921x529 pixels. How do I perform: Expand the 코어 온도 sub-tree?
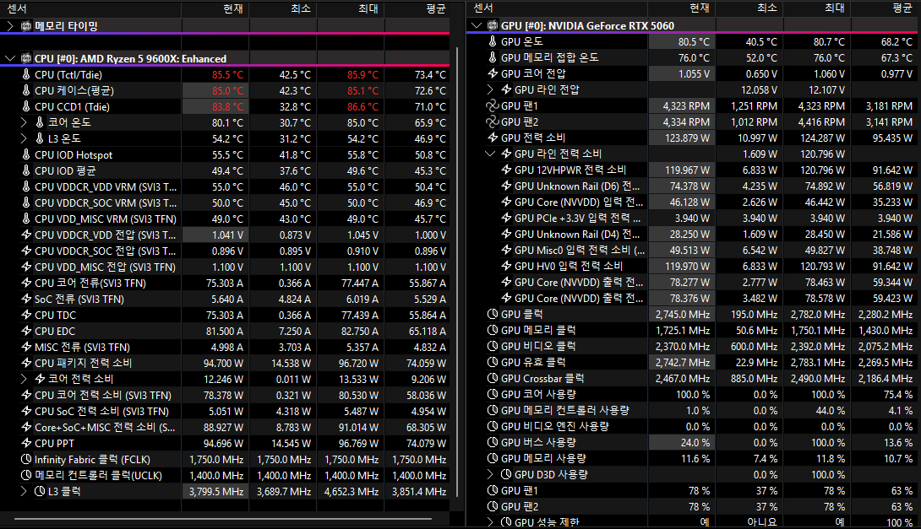(x=24, y=122)
